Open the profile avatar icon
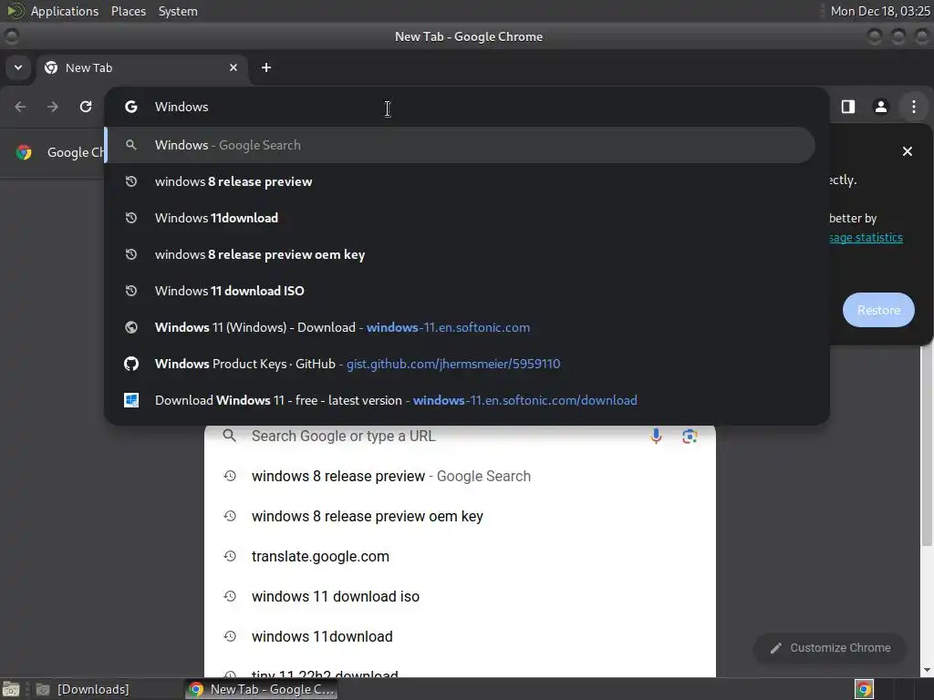The width and height of the screenshot is (934, 700). coord(881,107)
